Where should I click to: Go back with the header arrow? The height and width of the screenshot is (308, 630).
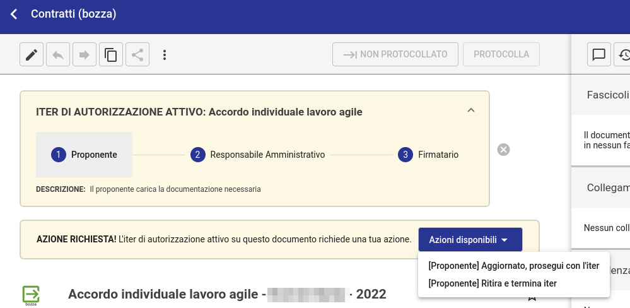14,14
